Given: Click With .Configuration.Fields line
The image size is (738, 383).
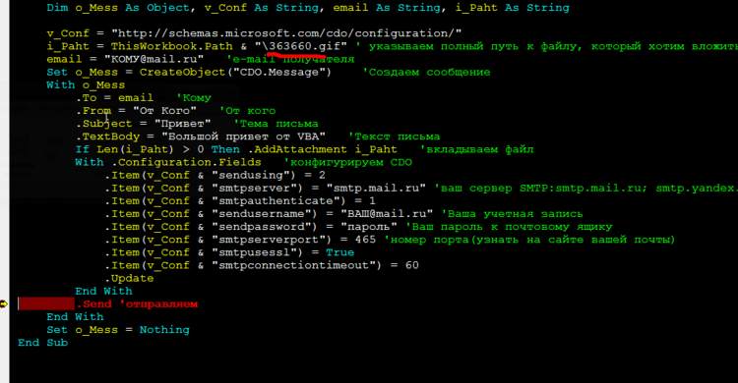Looking at the screenshot, I should coord(168,162).
